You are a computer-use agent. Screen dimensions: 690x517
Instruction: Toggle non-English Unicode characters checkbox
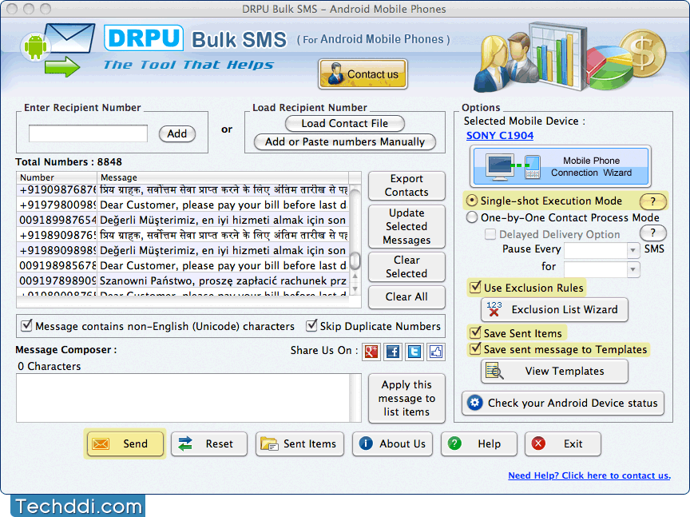tap(26, 326)
